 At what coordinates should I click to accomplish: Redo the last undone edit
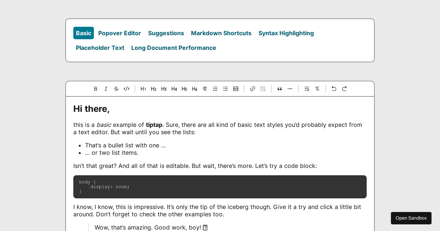[344, 89]
